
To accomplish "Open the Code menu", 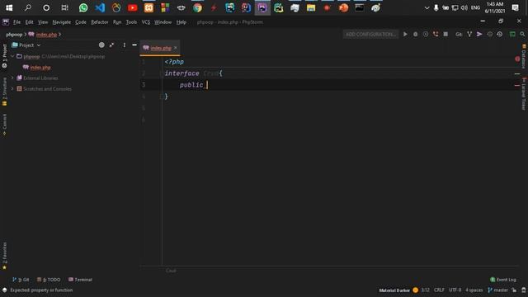I will pos(81,22).
